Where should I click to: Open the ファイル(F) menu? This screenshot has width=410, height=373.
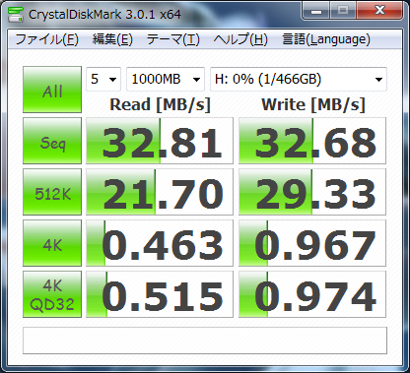46,39
